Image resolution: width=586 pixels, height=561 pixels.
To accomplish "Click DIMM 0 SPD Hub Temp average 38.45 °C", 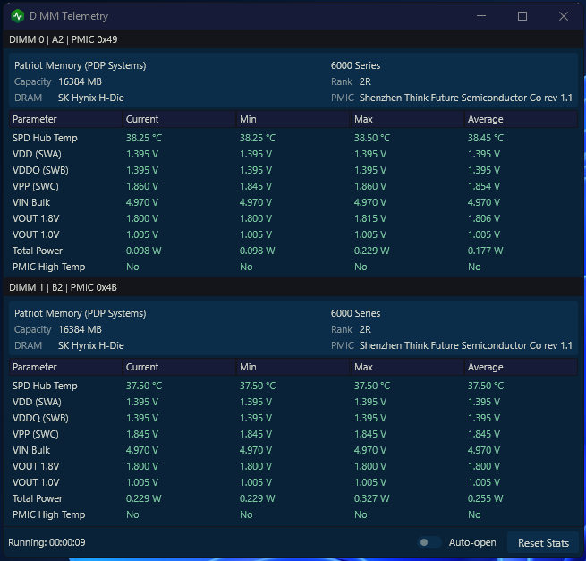I will (486, 138).
